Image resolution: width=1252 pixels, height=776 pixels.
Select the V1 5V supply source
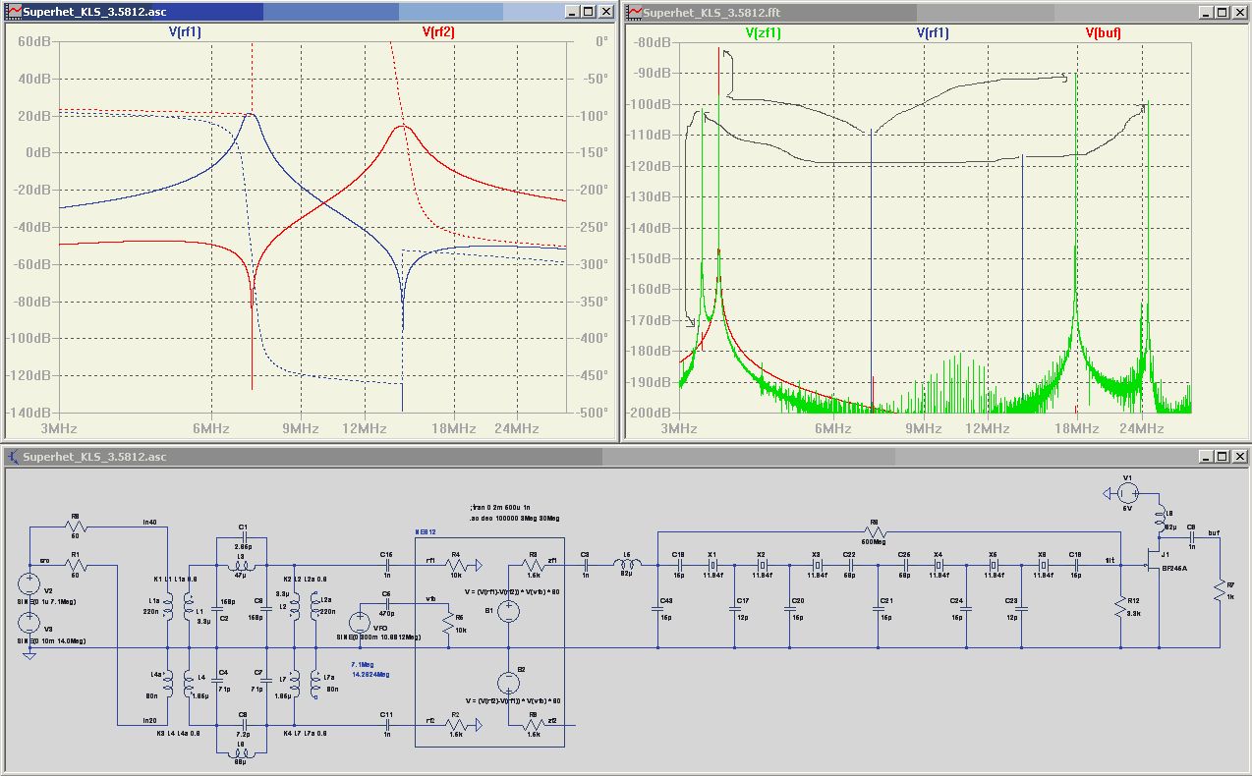point(1127,492)
